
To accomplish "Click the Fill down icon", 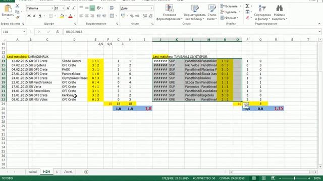I will point(247,12).
